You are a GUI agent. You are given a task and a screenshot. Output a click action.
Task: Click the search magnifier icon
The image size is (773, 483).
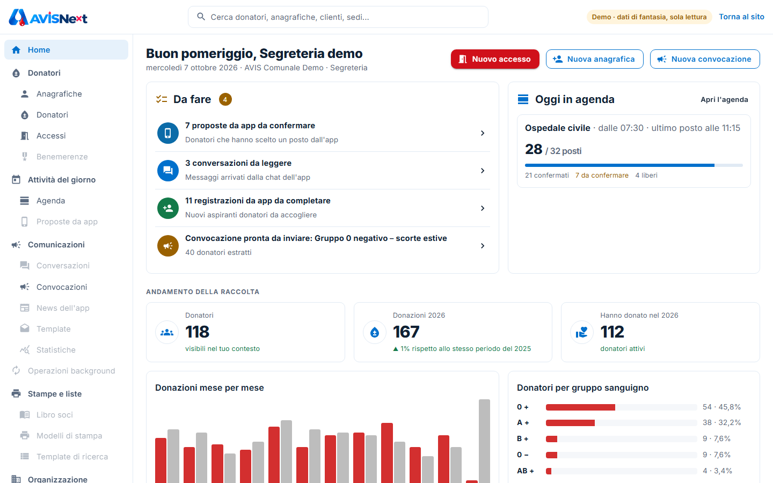point(201,17)
